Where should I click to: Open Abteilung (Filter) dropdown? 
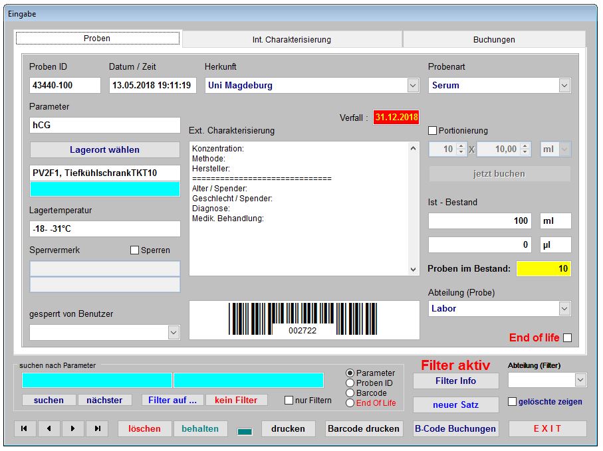(580, 381)
